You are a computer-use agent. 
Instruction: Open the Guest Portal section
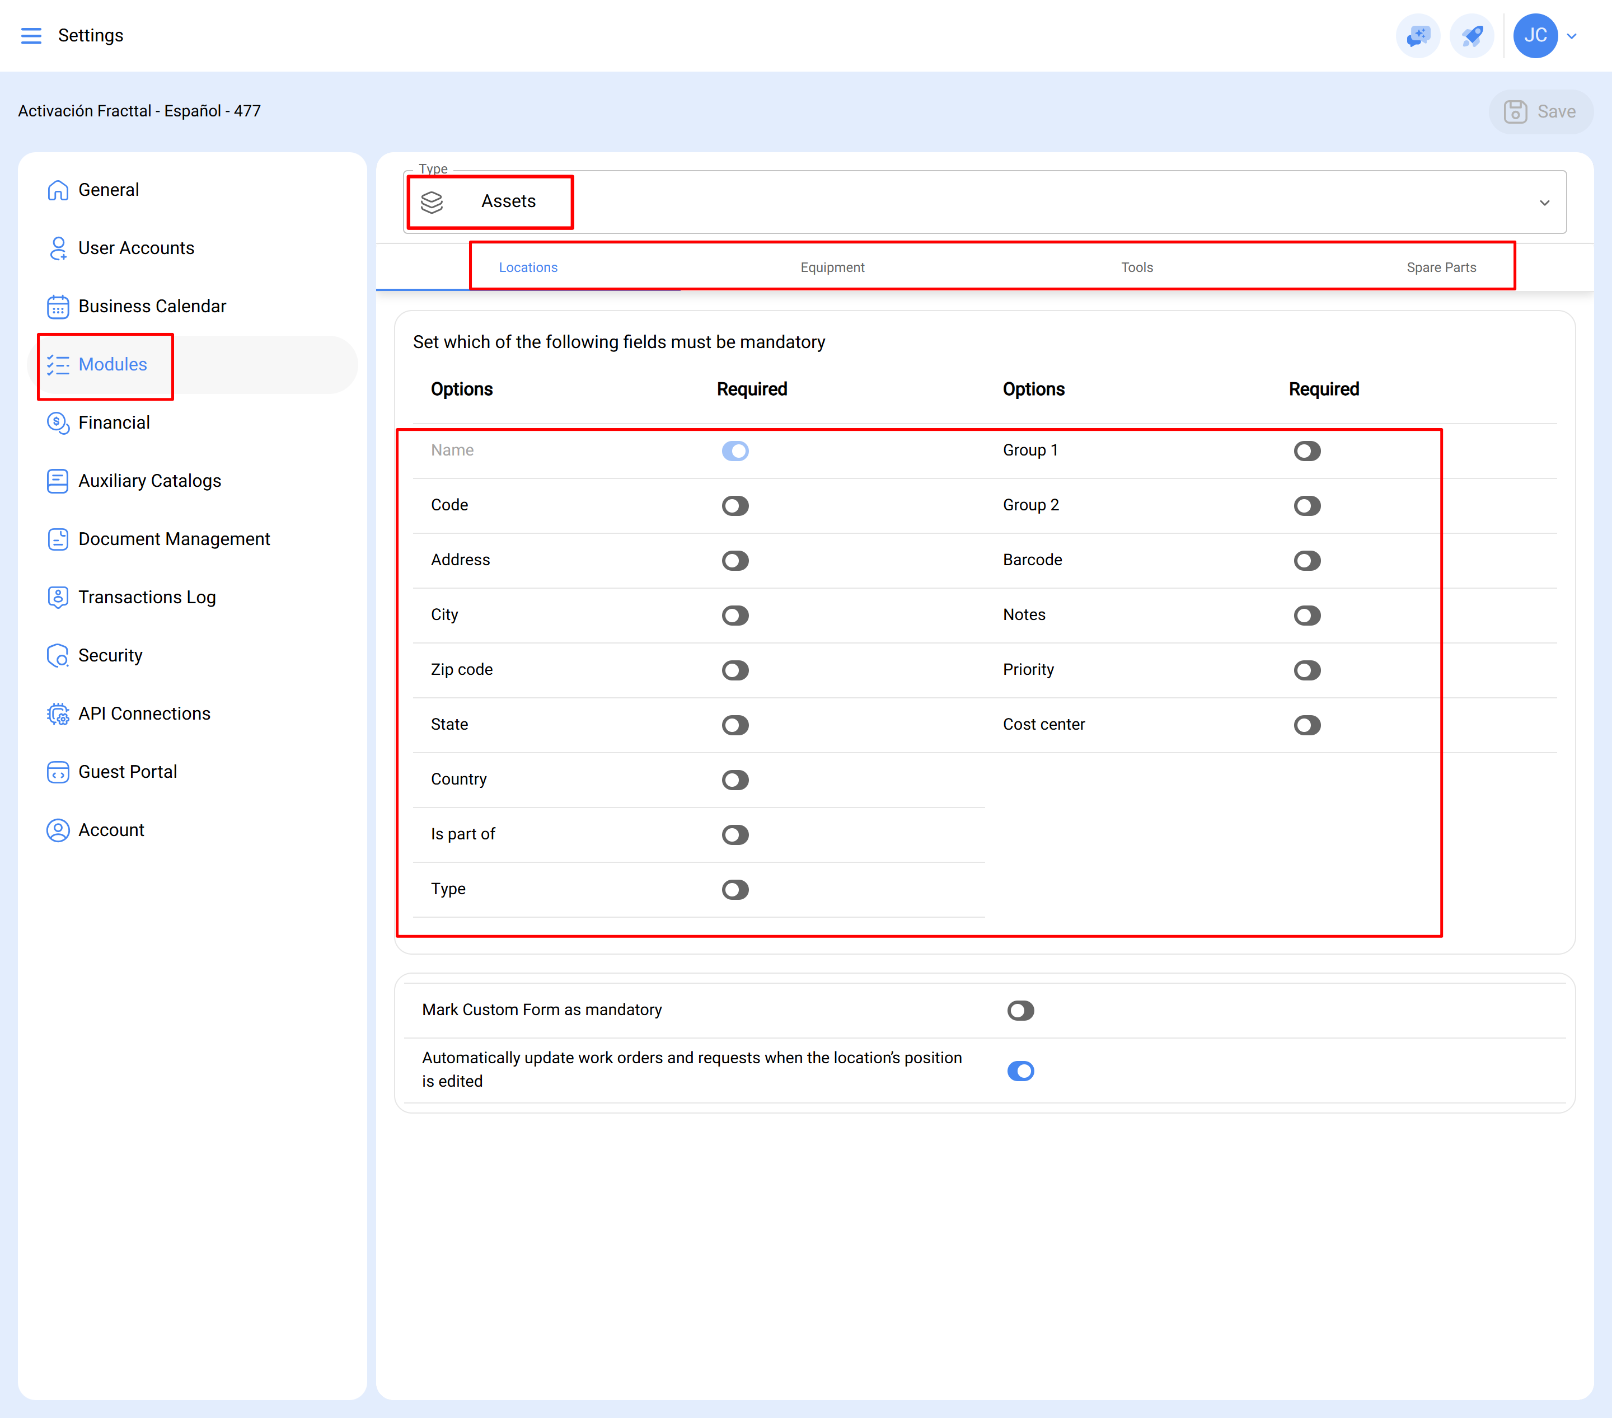point(127,771)
